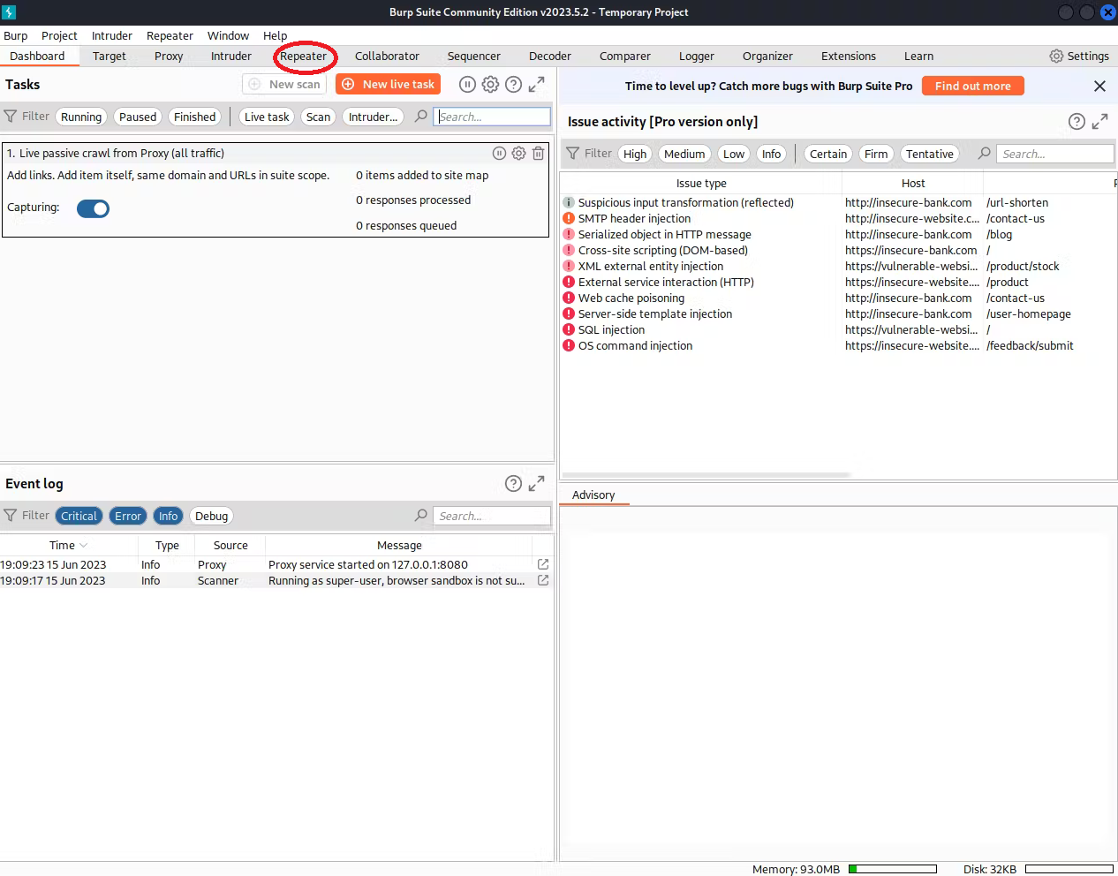Delete the Live passive crawl task
1118x876 pixels.
tap(538, 154)
